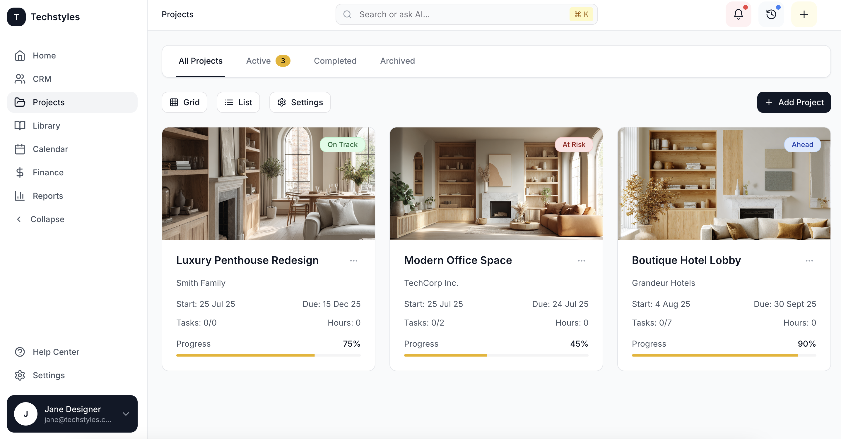This screenshot has width=841, height=439.
Task: Open Reports in the sidebar
Action: pyautogui.click(x=48, y=196)
